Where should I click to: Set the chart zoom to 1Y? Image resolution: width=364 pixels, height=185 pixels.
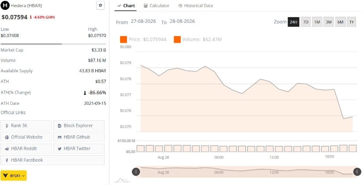click(x=352, y=22)
